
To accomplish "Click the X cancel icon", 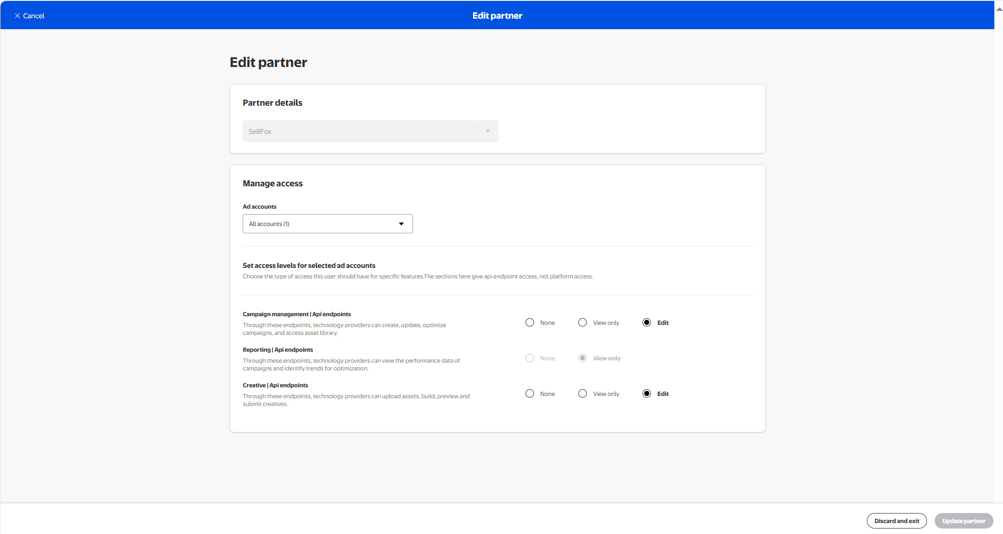I will (x=17, y=16).
